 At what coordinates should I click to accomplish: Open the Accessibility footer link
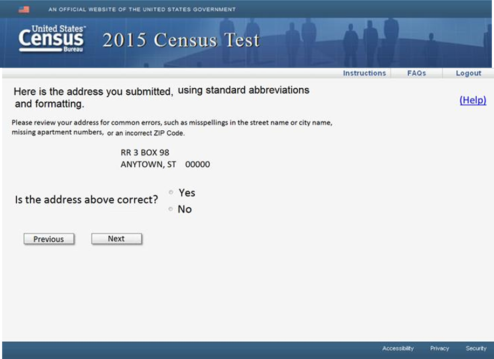coord(398,348)
